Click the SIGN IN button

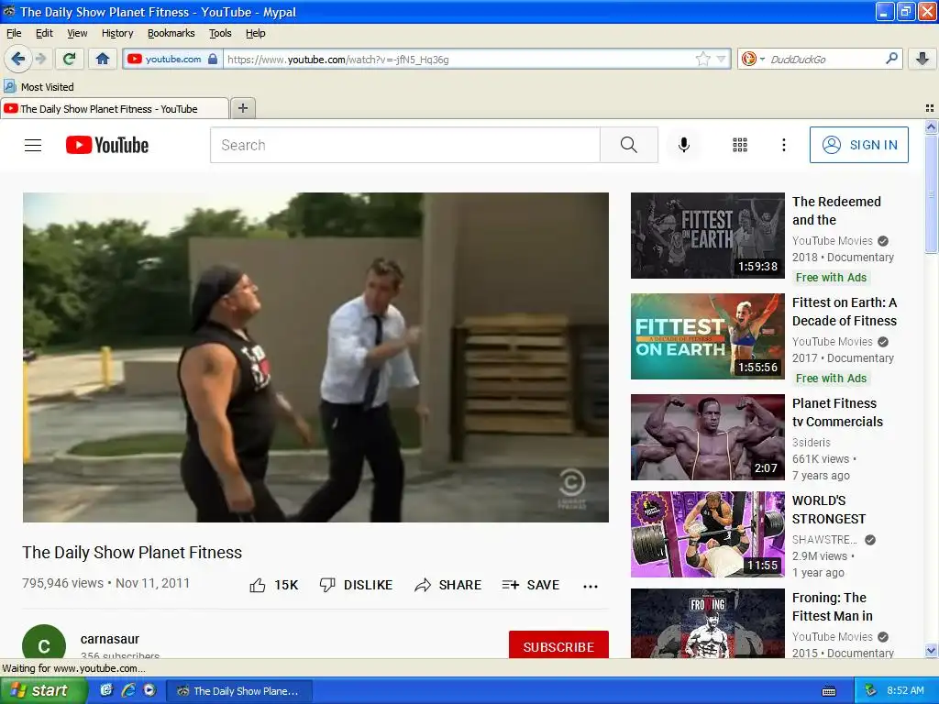click(x=858, y=145)
